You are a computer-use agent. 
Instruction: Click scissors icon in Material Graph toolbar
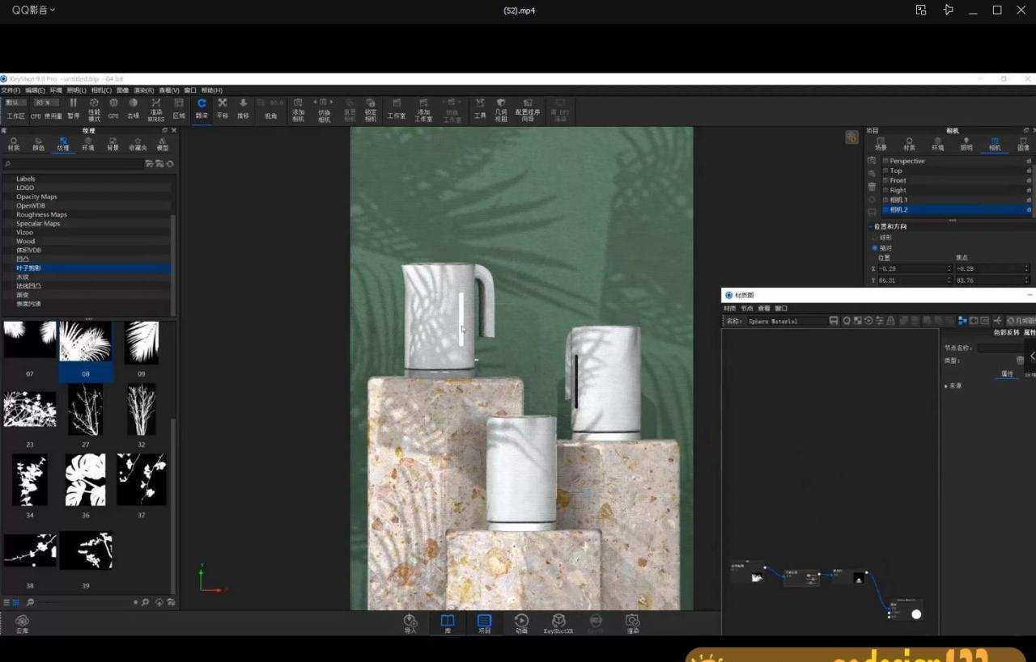tap(997, 321)
